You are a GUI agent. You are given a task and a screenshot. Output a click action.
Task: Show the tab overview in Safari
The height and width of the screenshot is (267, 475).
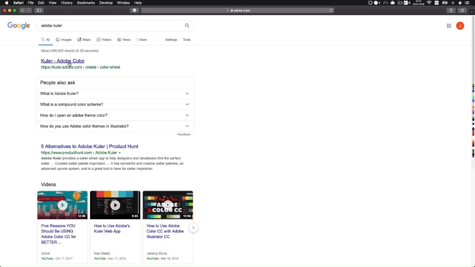[462, 10]
